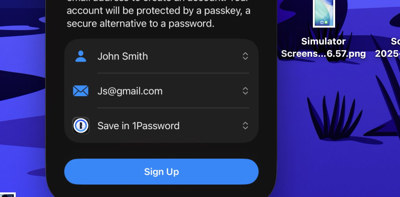Click the divider line under John Smith
400x197 pixels.
173,73
